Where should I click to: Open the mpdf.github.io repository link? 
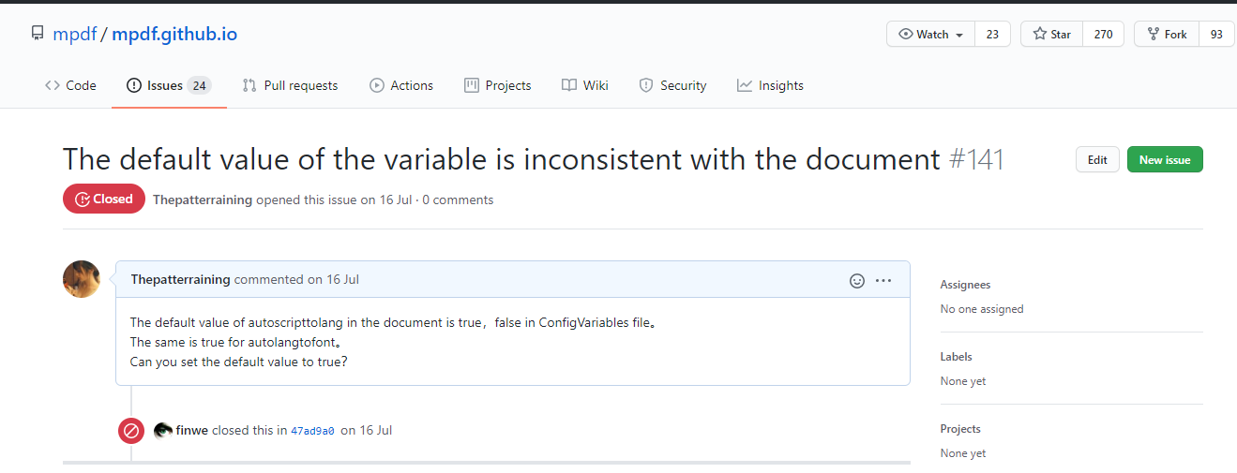174,35
